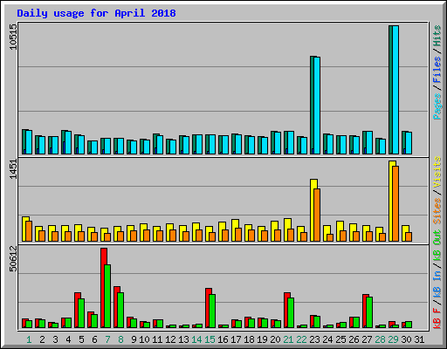
Task: Click the Visits legend label
Action: (x=437, y=172)
